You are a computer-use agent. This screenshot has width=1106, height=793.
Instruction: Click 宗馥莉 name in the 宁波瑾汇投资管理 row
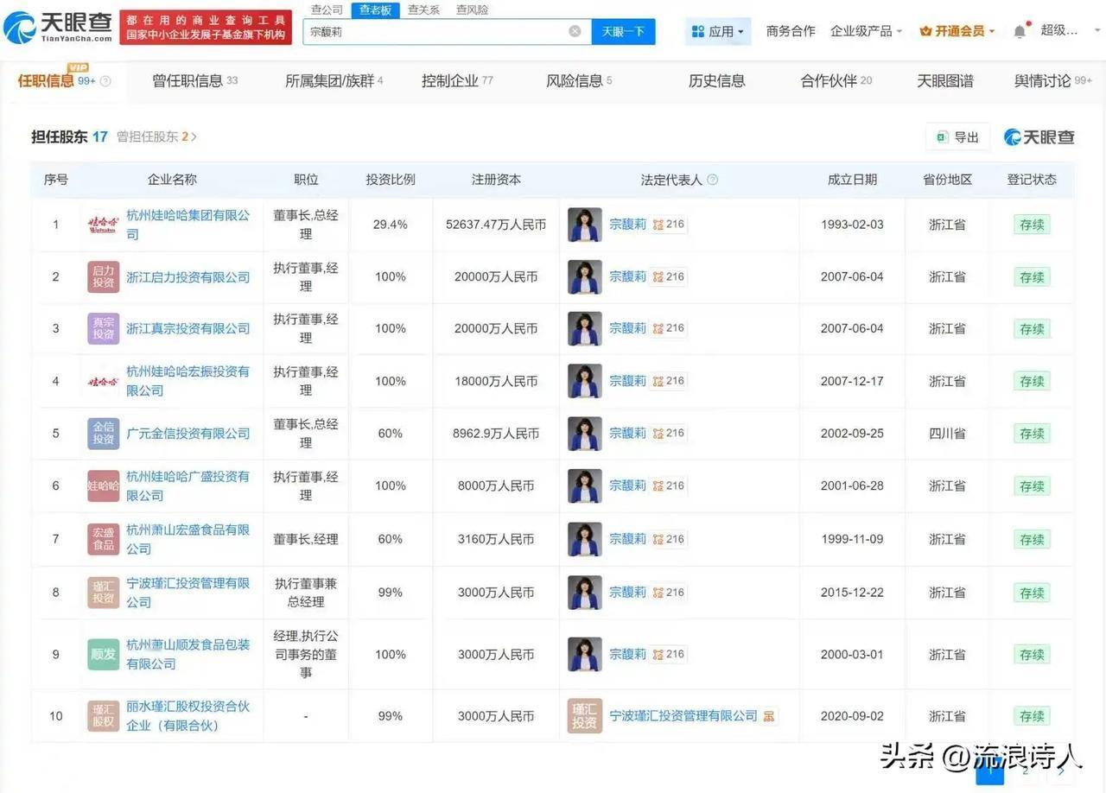click(x=627, y=593)
